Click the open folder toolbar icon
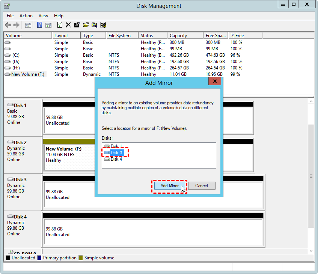Viewport: 318px width, 274px height. pos(86,25)
